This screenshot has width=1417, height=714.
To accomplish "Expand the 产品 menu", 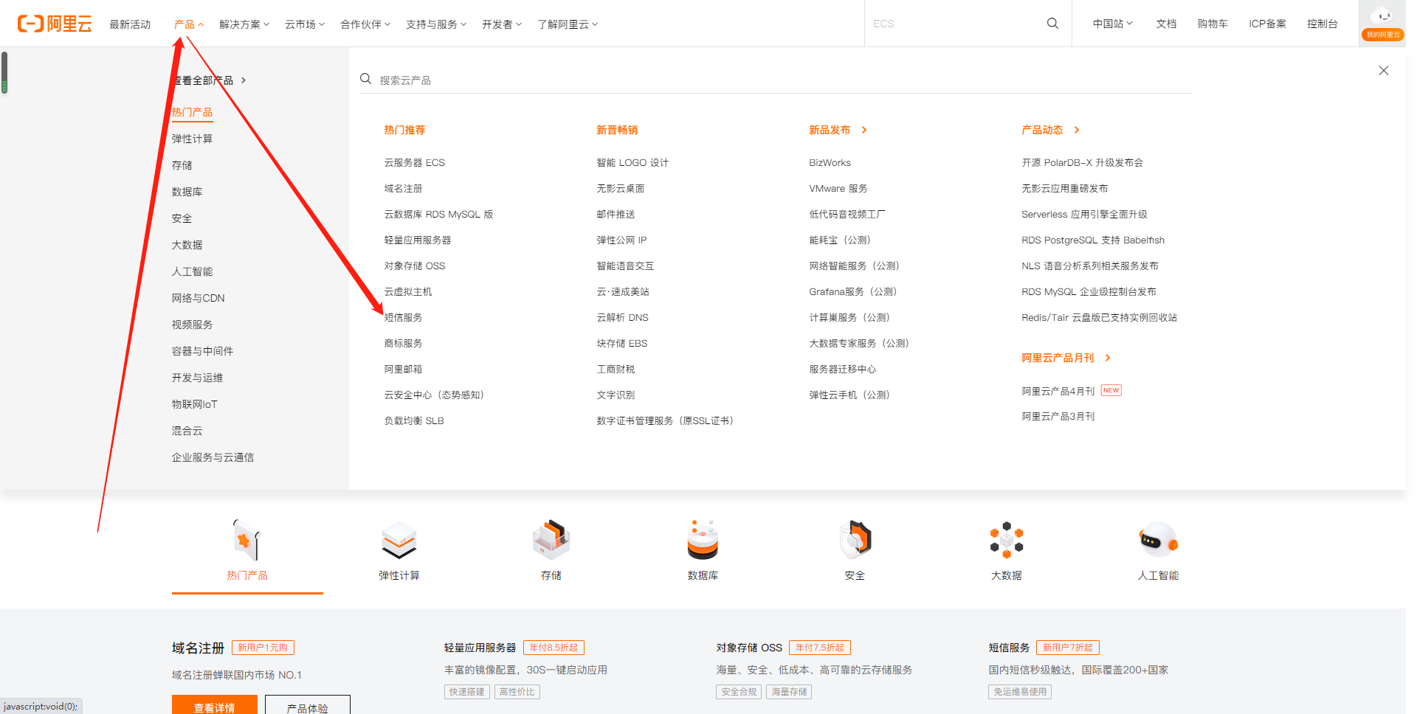I will (x=188, y=24).
